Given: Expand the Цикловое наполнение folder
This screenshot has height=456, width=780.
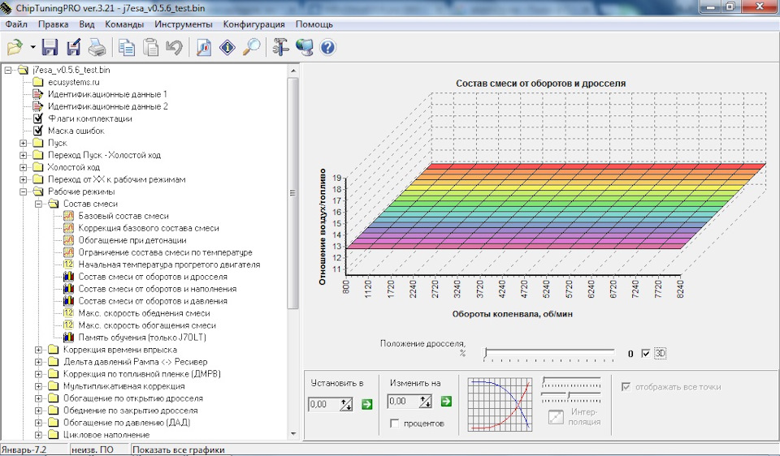Looking at the screenshot, I should tap(38, 435).
